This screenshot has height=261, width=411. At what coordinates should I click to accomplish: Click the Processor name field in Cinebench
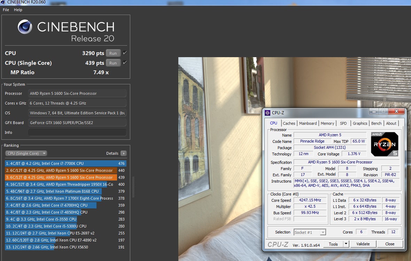[x=77, y=93]
